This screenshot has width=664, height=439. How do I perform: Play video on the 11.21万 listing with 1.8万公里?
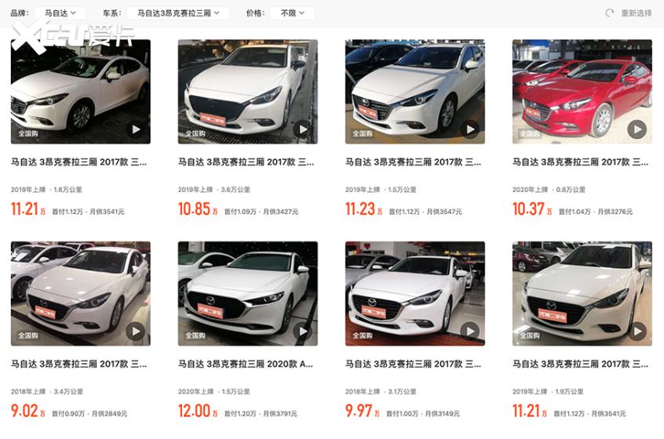[136, 129]
